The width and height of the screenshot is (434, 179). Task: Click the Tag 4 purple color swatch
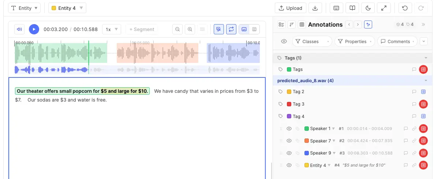289,116
